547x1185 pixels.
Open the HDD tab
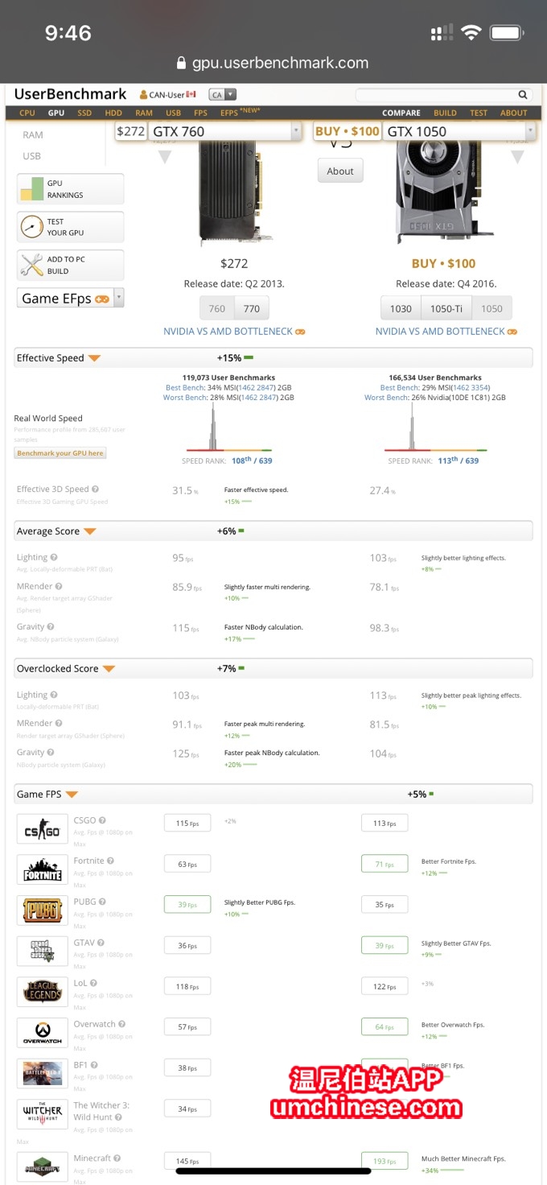(x=113, y=114)
